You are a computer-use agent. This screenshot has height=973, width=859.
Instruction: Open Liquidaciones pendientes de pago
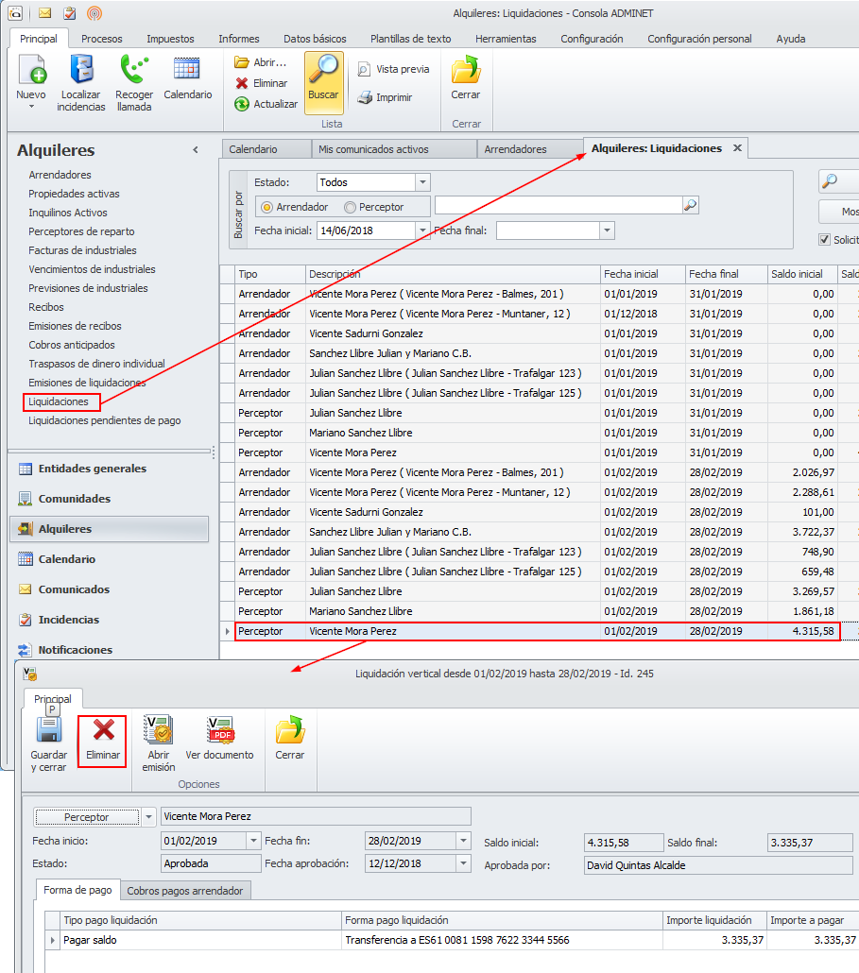tap(104, 420)
